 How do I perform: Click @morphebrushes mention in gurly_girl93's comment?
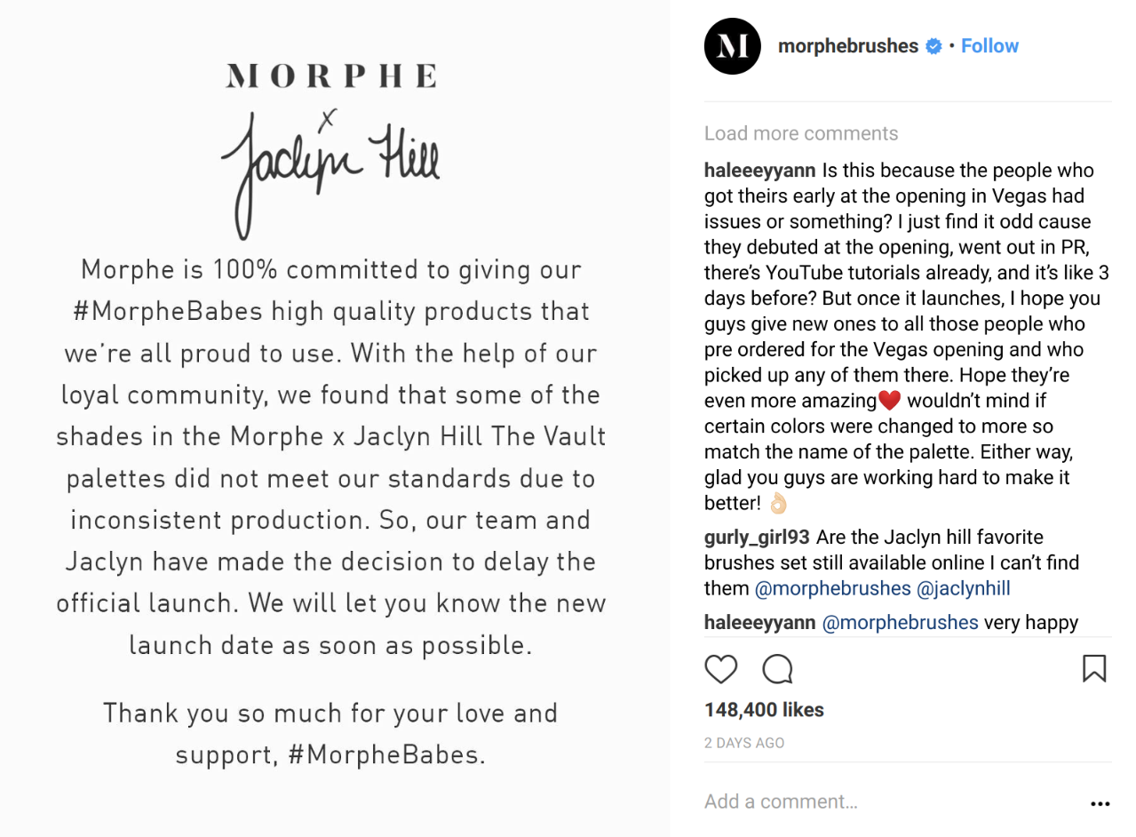(x=832, y=588)
